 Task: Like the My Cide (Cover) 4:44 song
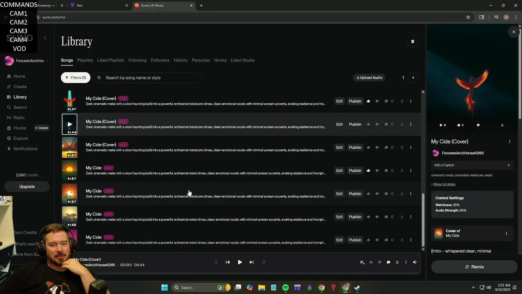tap(368, 125)
